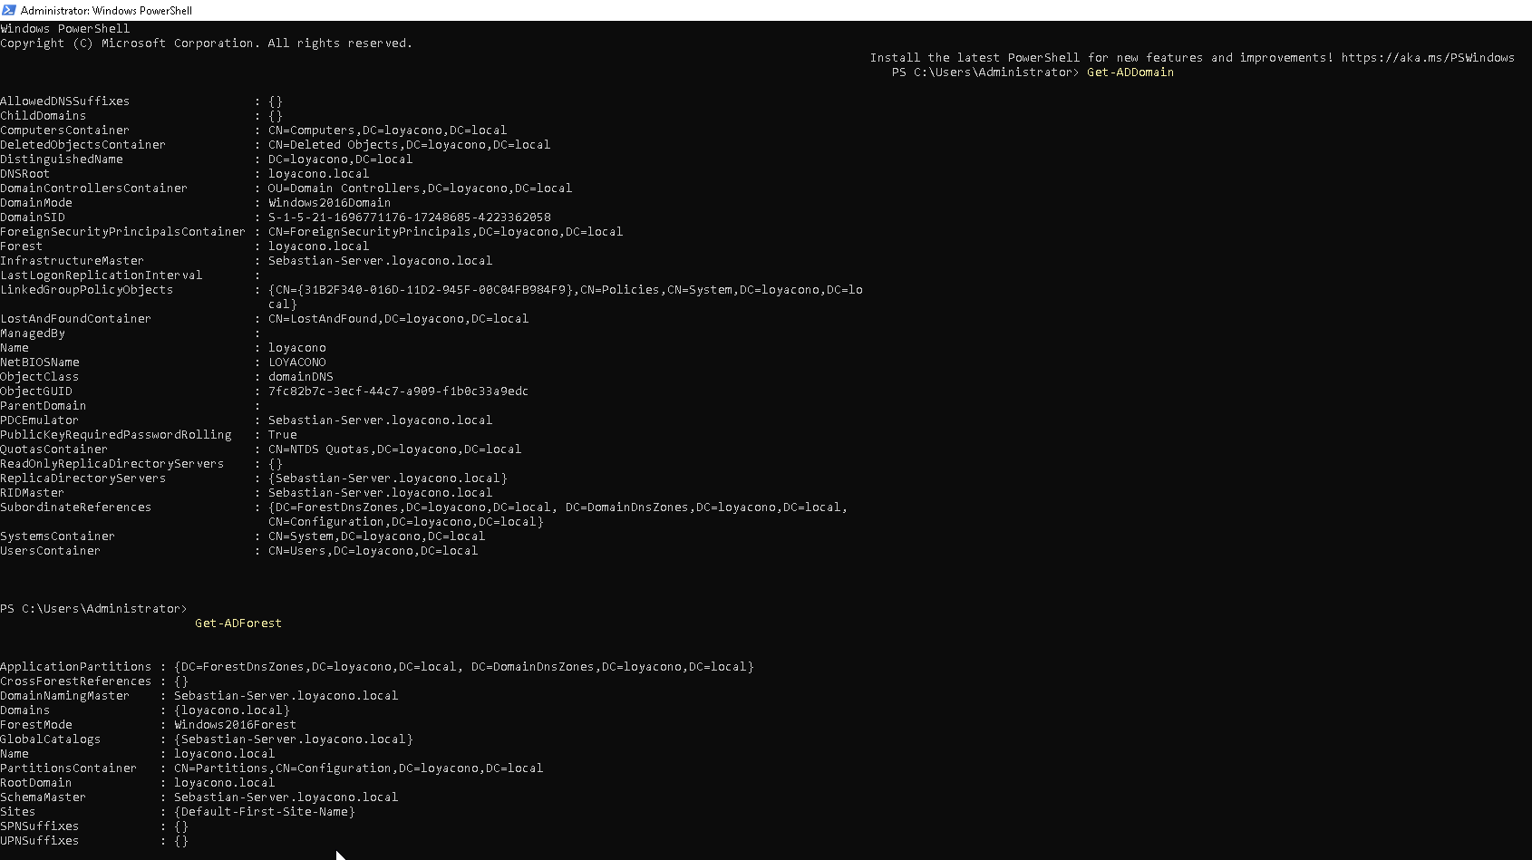
Task: Click the AllowedDNSSuffixes property name
Action: click(65, 101)
